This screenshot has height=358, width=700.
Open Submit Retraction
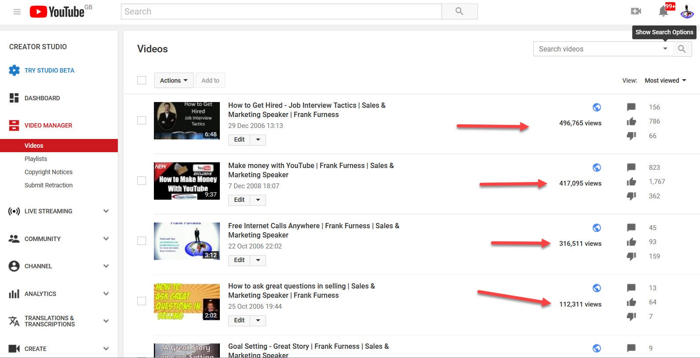(x=48, y=185)
